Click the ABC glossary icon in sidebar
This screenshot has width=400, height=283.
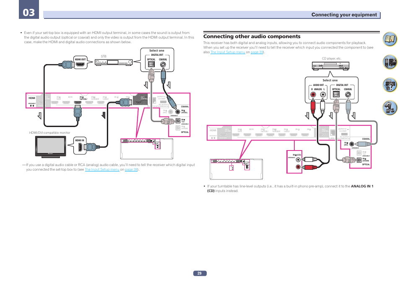390,108
